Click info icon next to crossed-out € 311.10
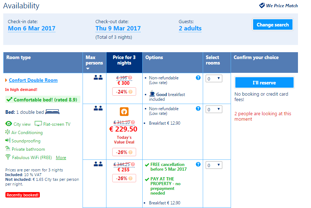The image size is (311, 208). pos(133,122)
